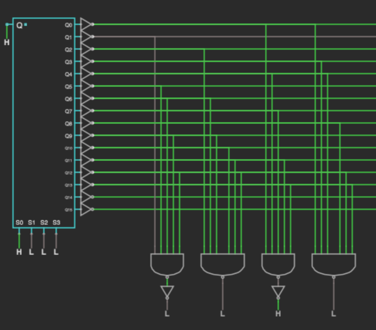Select the inverter on the Q1 output
The image size is (376, 330).
pos(86,37)
